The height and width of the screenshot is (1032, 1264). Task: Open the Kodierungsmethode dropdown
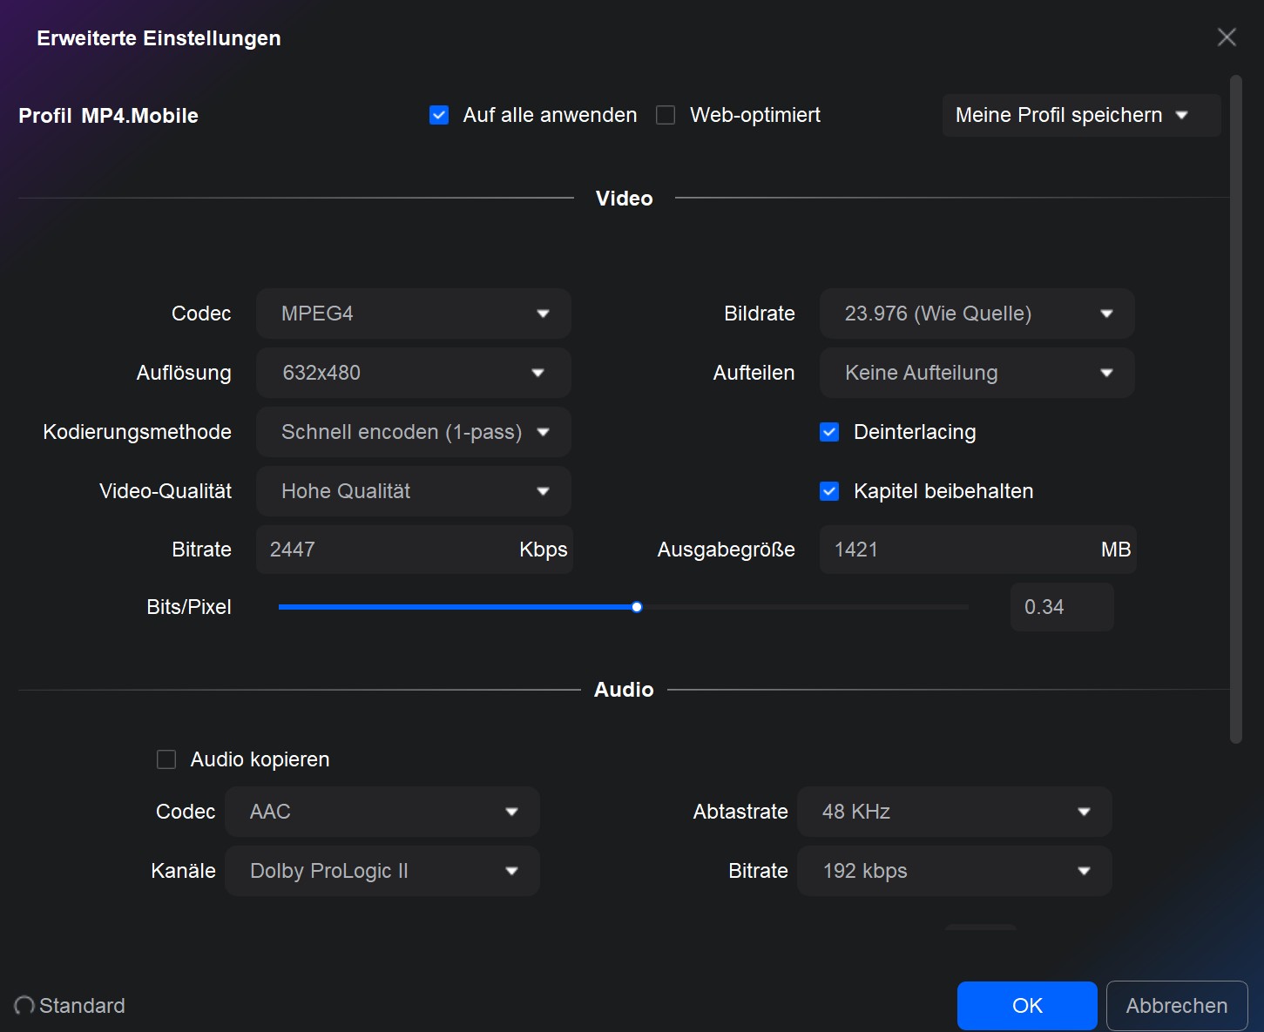[414, 432]
